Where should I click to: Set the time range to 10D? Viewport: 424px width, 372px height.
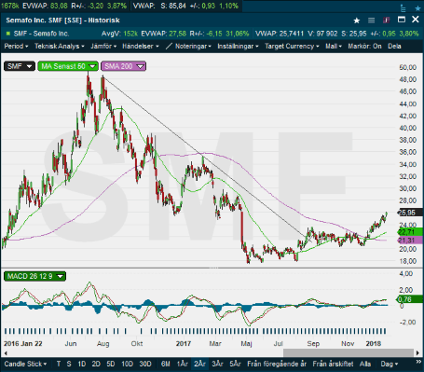(127, 364)
